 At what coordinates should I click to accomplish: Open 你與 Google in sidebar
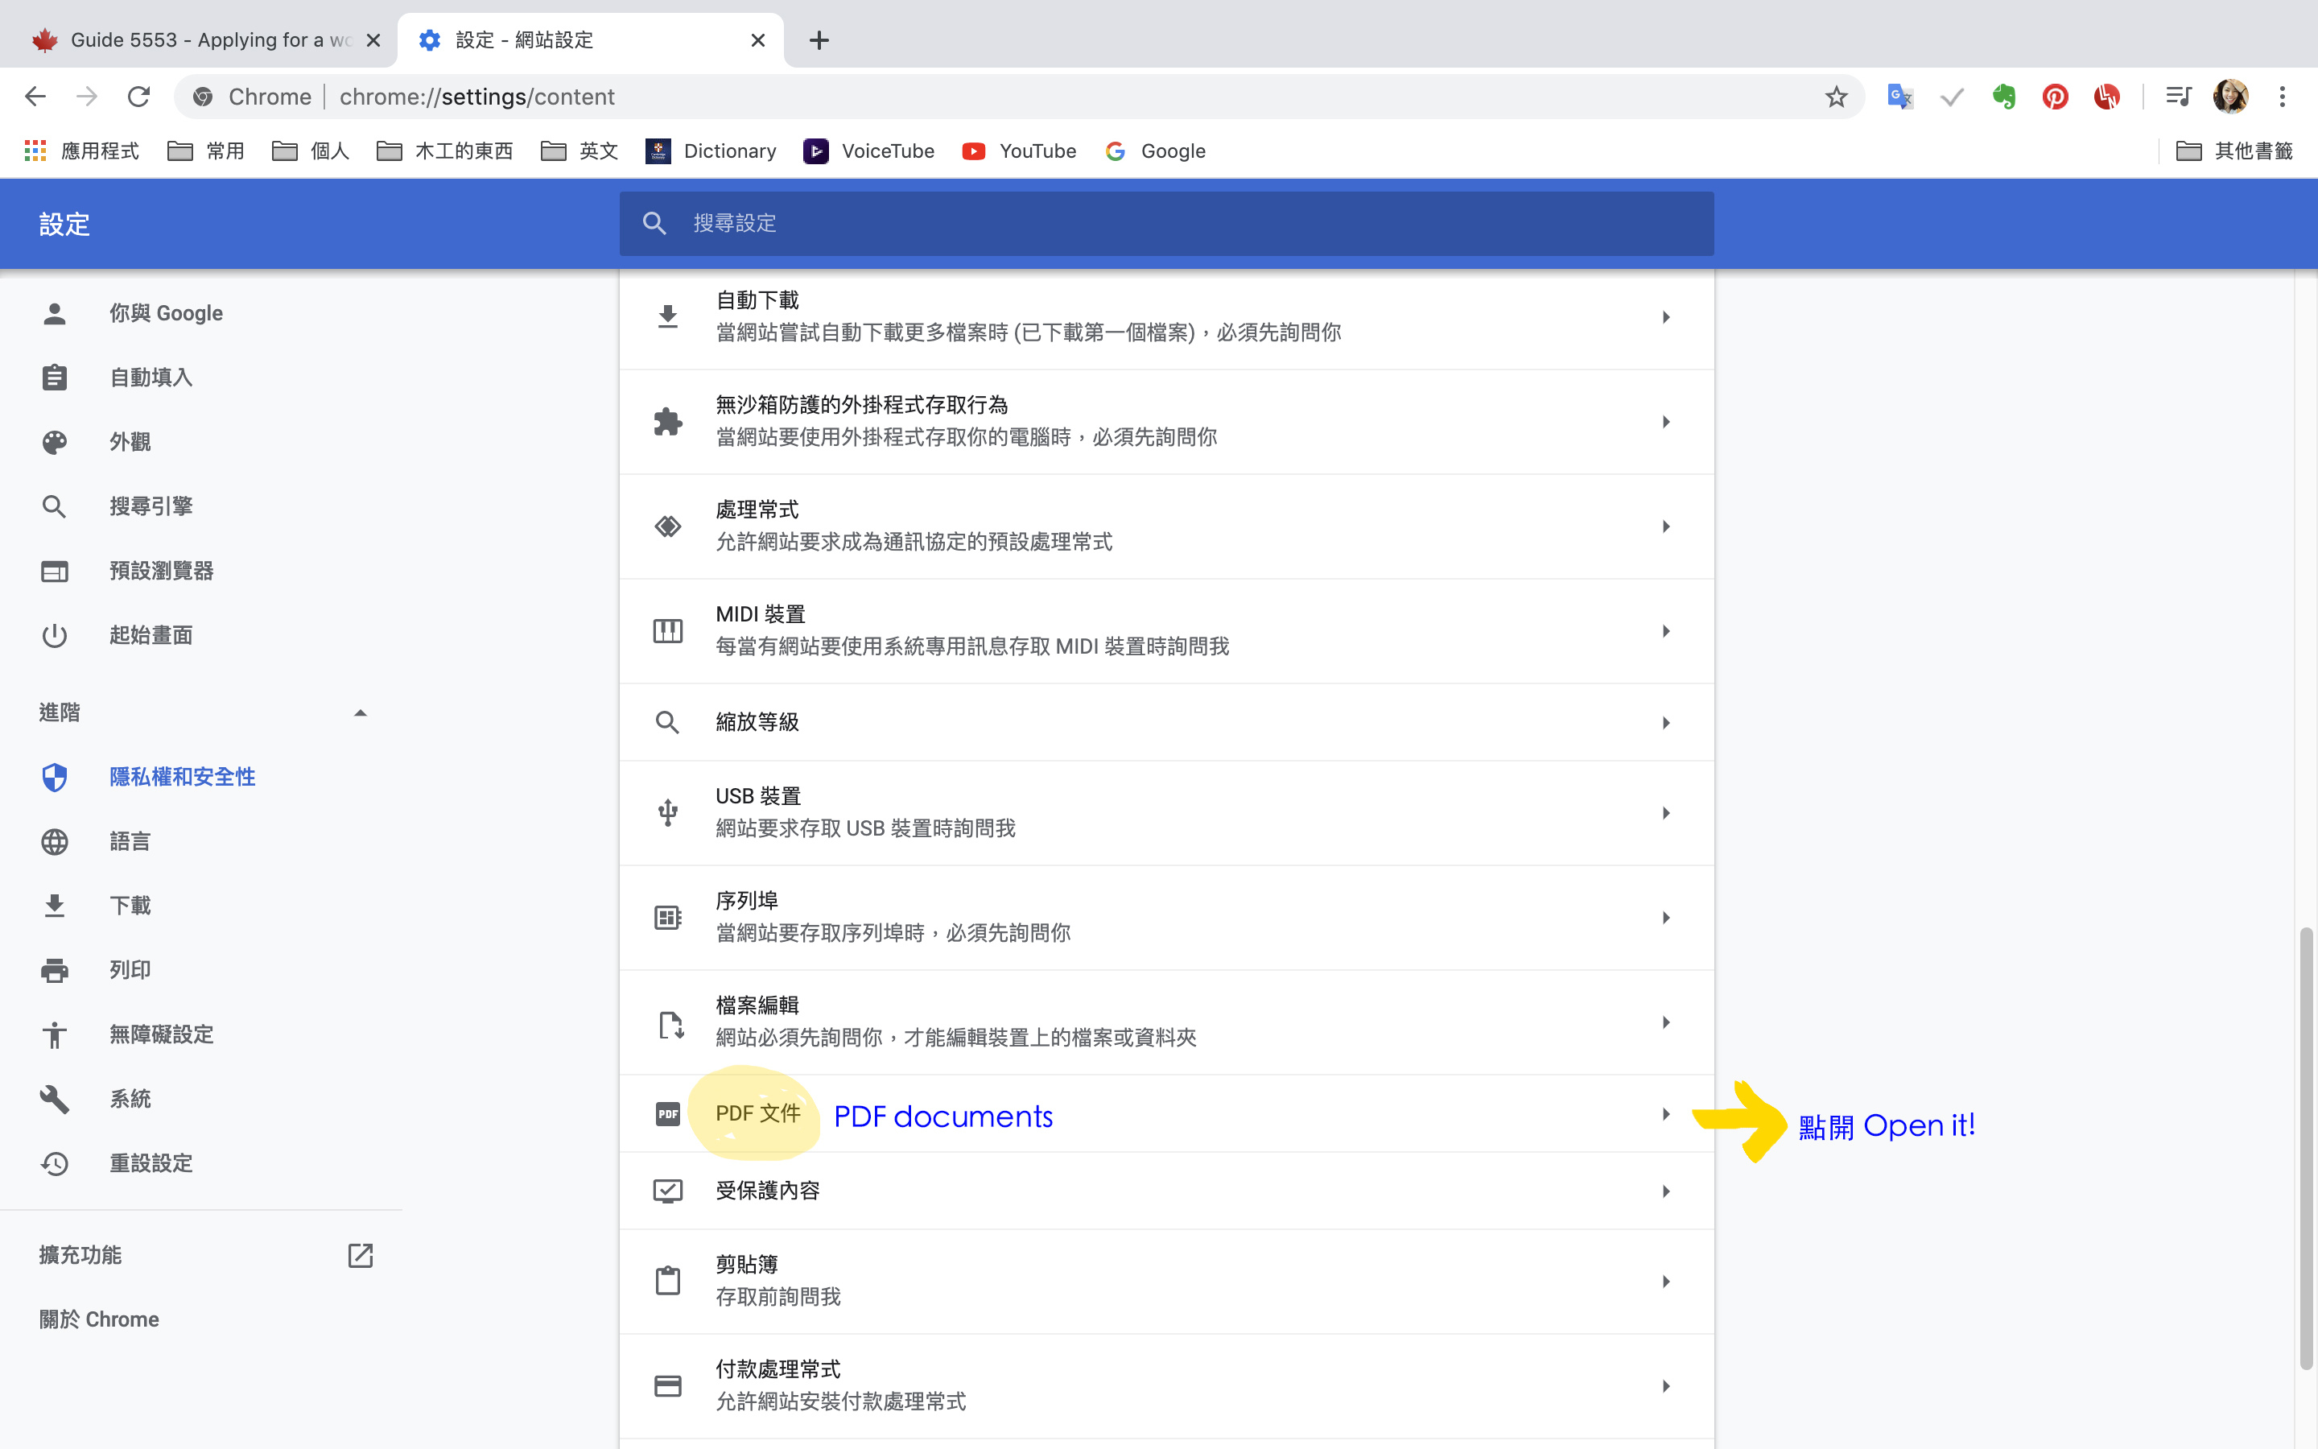click(x=166, y=313)
